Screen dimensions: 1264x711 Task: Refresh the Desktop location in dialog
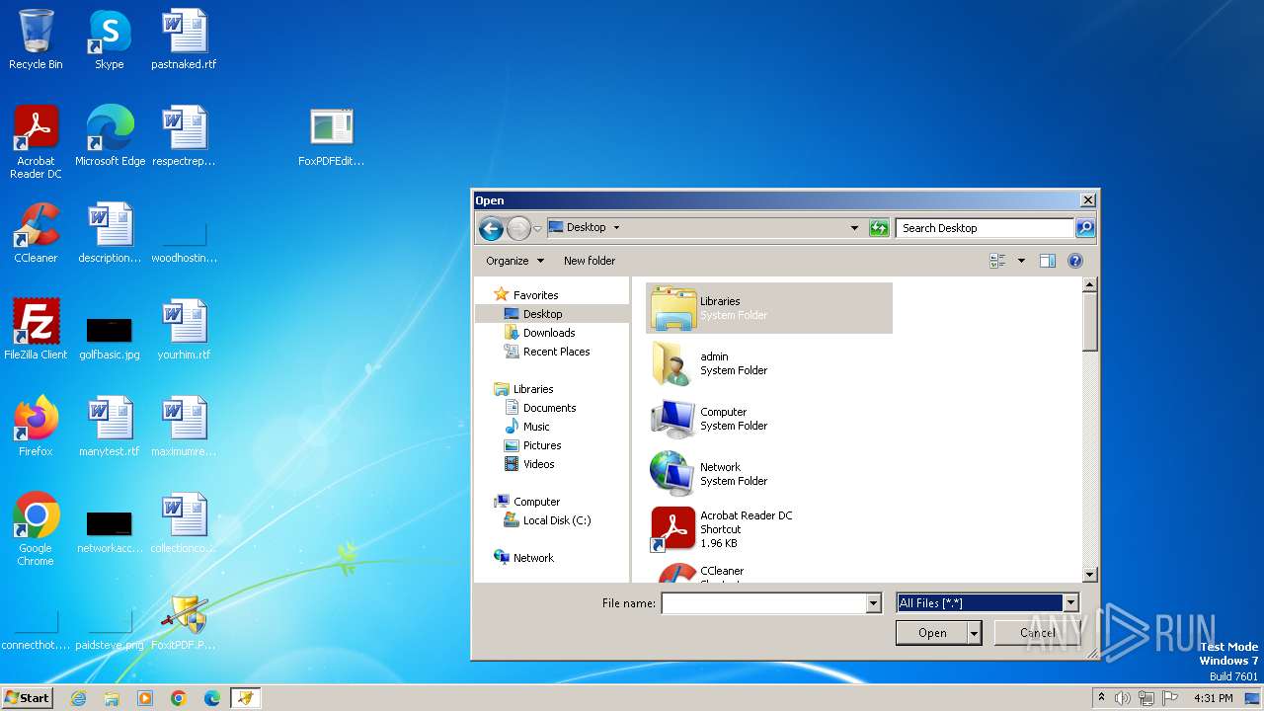point(879,228)
